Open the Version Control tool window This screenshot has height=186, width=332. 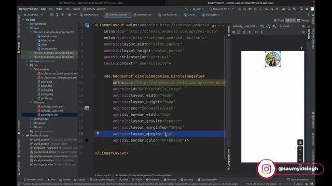tap(33, 180)
